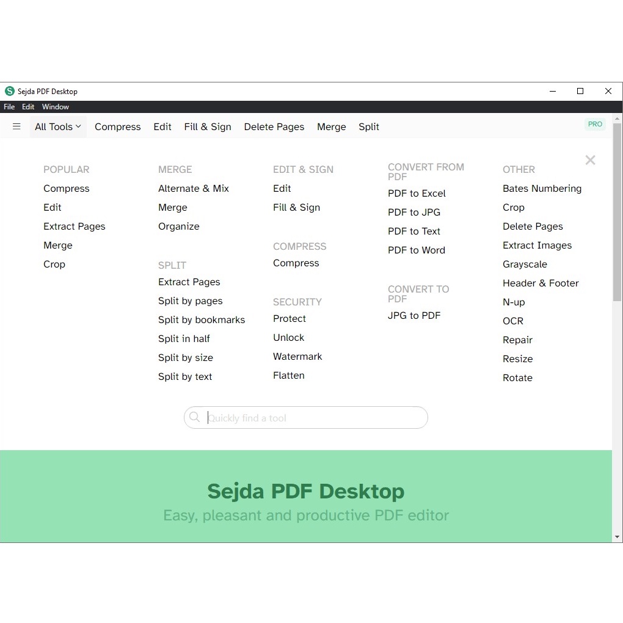The height and width of the screenshot is (623, 623).
Task: Open the Split by bookmarks tool
Action: point(202,319)
